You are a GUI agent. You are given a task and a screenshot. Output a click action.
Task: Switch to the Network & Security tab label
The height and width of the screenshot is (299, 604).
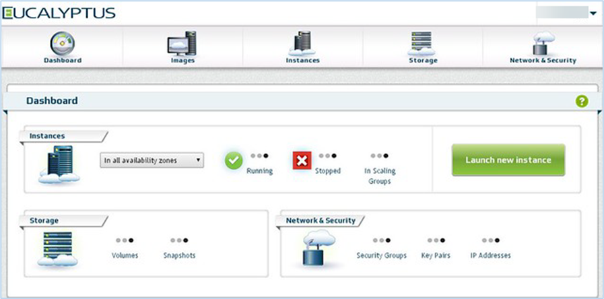[543, 61]
